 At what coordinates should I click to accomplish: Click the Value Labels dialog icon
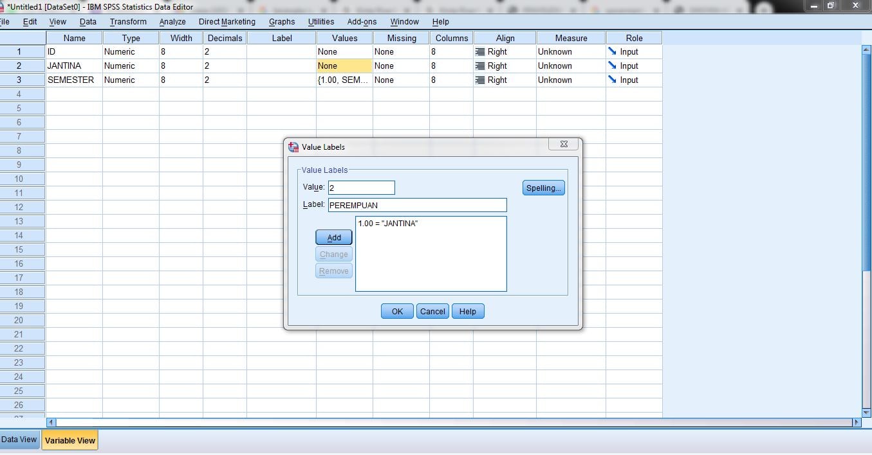(x=293, y=147)
